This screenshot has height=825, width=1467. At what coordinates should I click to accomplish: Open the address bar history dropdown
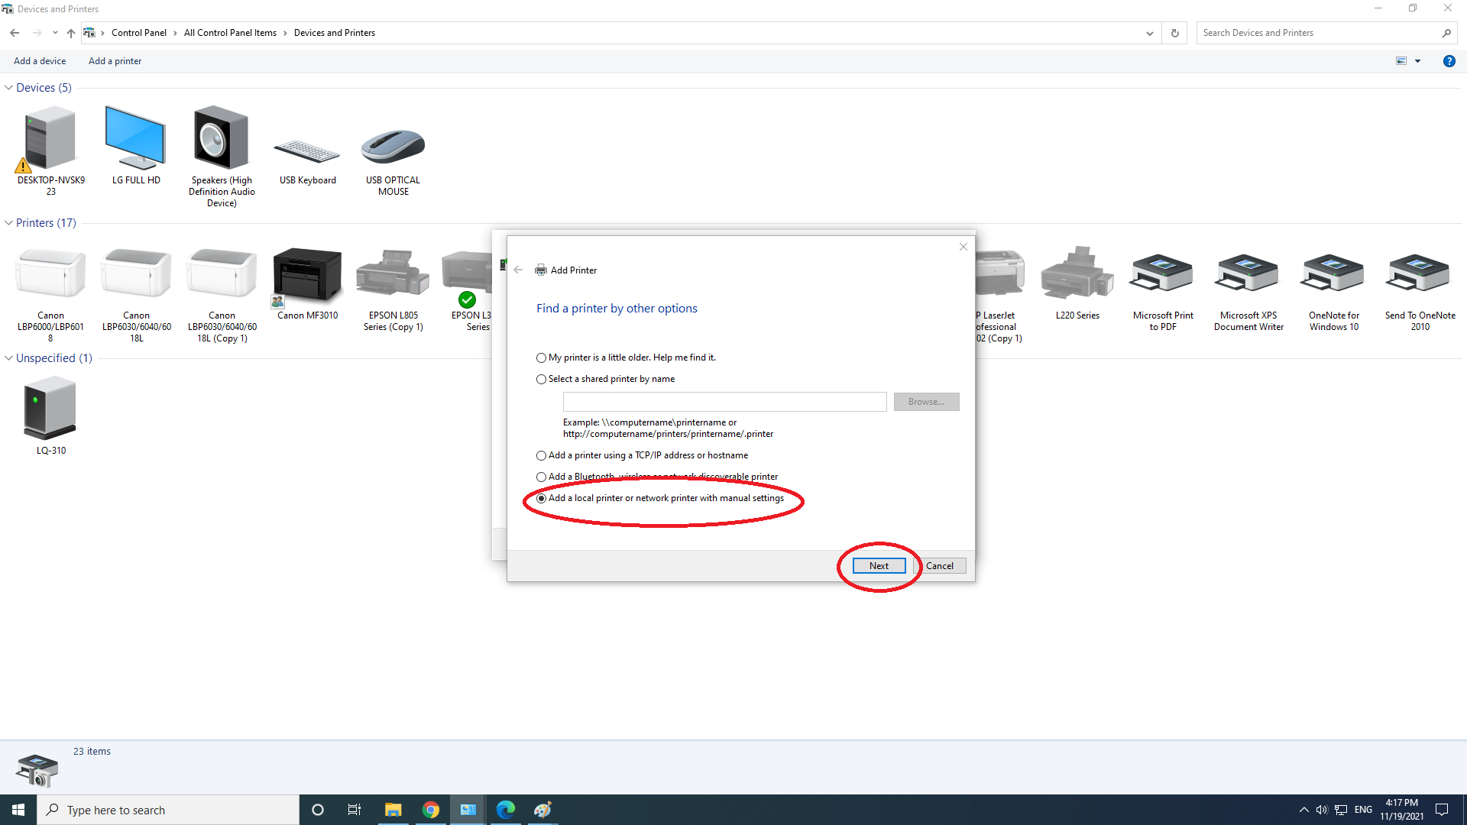click(1149, 33)
